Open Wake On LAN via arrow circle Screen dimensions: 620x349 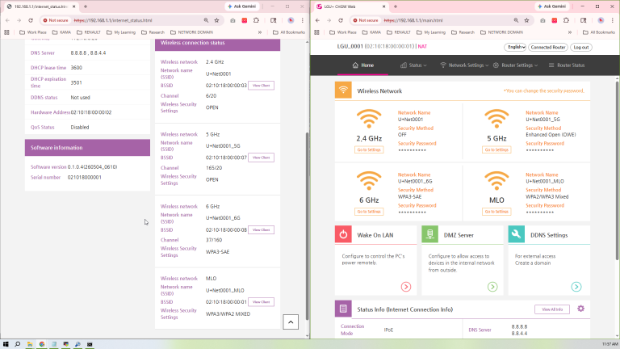(x=406, y=287)
